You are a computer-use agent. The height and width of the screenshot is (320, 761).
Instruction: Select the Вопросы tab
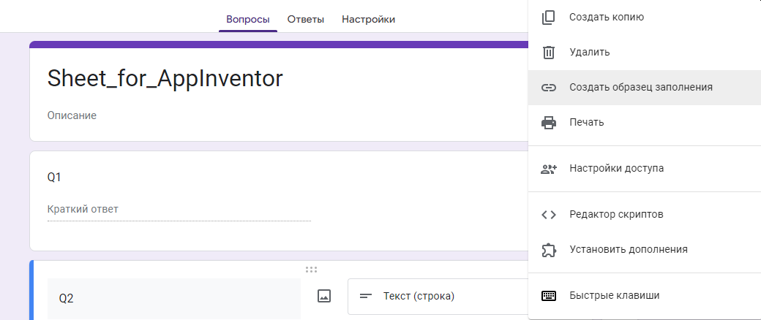247,19
